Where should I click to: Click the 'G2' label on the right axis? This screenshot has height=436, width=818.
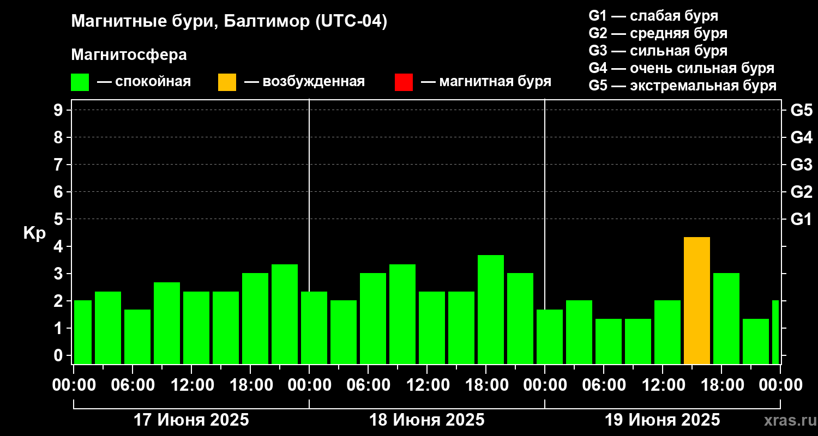click(801, 192)
